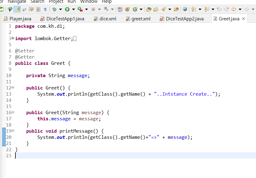Click the Next Annotation down-arrow icon

coord(193,9)
